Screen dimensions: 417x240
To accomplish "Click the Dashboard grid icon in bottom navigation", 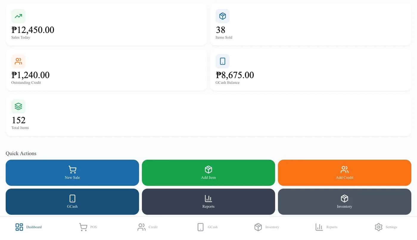I will click(x=19, y=227).
